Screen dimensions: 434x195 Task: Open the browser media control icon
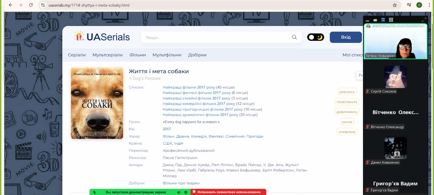pyautogui.click(x=409, y=5)
